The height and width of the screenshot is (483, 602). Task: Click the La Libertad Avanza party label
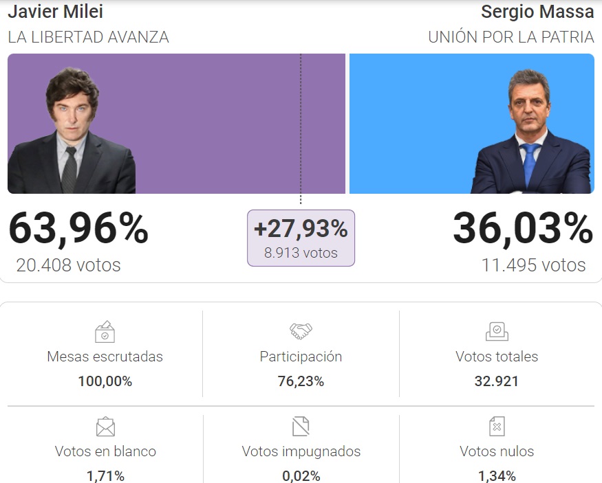88,37
